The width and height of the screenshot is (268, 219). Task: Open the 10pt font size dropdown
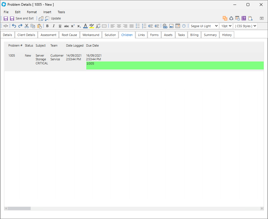[226, 26]
